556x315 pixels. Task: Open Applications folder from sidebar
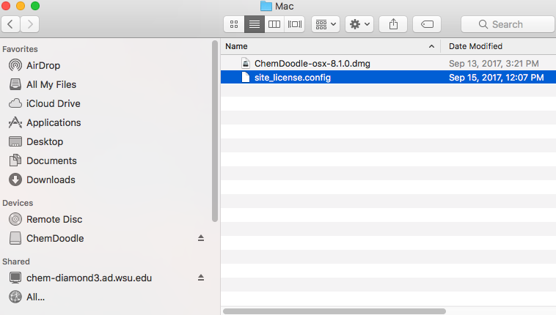pyautogui.click(x=53, y=122)
